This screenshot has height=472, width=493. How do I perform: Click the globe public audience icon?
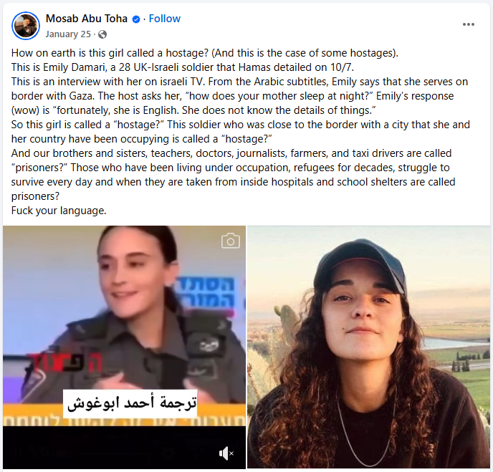(x=102, y=34)
